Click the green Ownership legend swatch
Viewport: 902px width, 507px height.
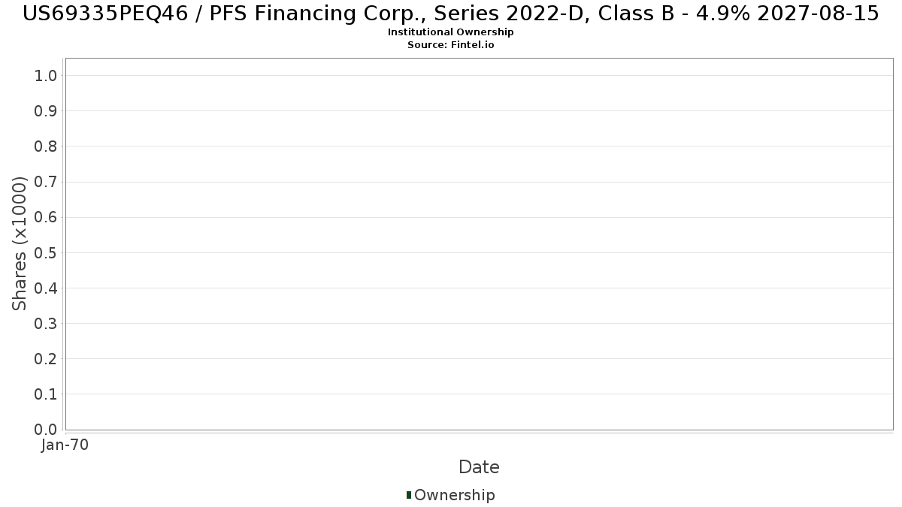409,495
